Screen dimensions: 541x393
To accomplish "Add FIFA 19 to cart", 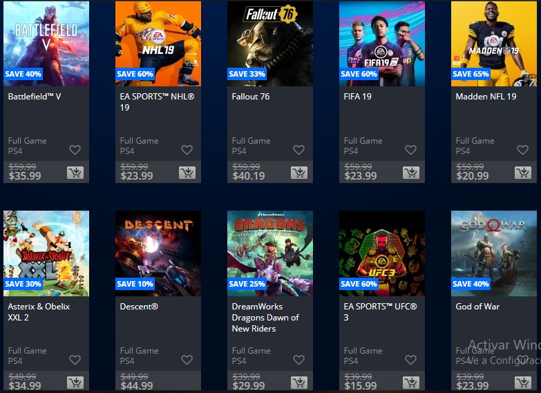I will [411, 173].
